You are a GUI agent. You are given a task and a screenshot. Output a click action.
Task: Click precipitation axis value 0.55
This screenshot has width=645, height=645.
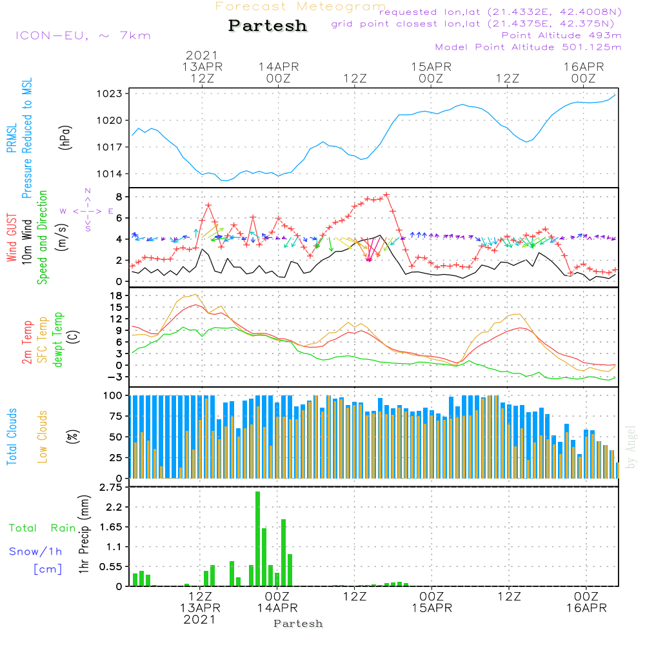[111, 567]
